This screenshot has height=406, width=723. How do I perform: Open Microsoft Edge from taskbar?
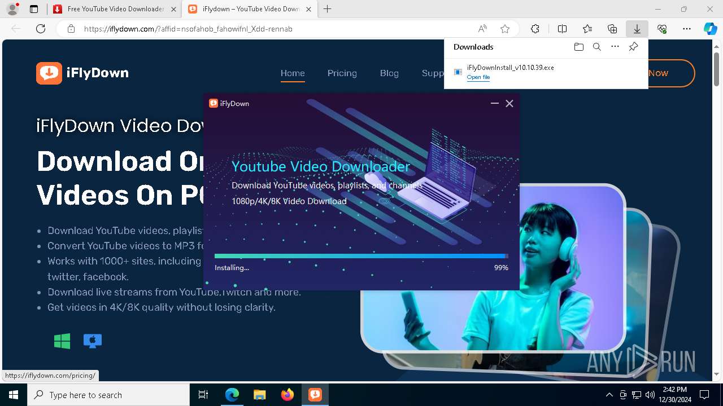pyautogui.click(x=232, y=395)
